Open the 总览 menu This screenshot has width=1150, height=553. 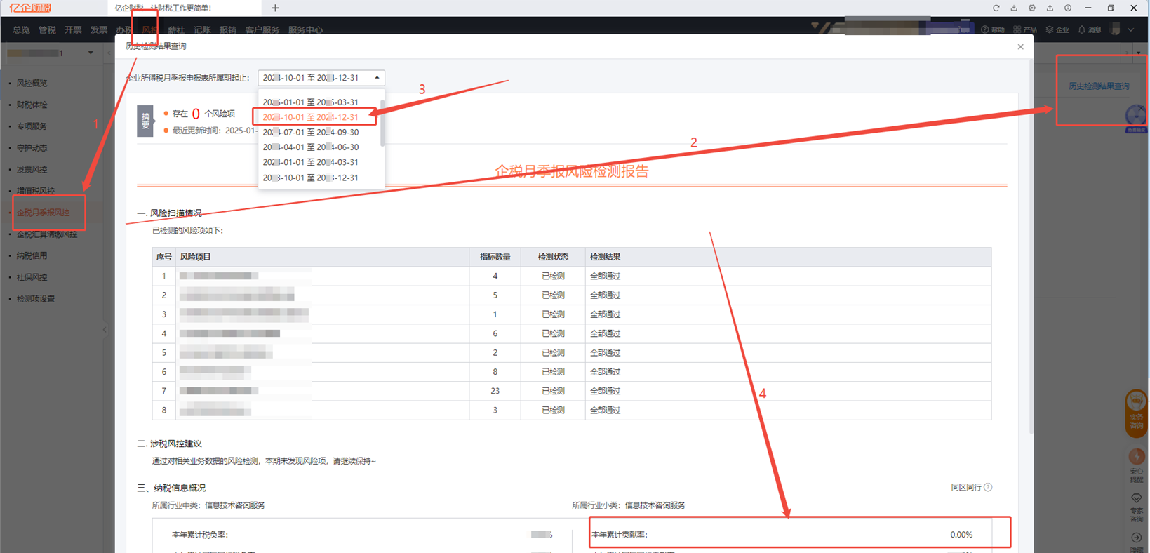(21, 29)
